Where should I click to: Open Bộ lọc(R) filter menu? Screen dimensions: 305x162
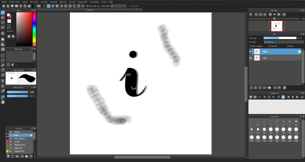pos(34,2)
